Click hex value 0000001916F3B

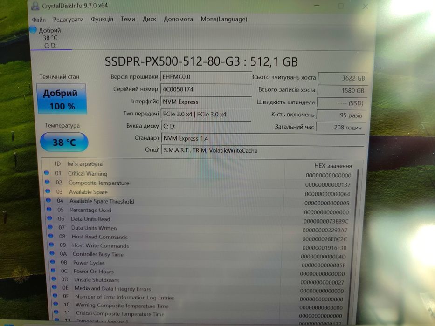[x=325, y=248]
